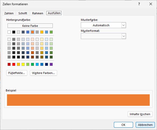Select the darkest green shade swatch
This screenshot has width=157, height=130.
point(51,57)
